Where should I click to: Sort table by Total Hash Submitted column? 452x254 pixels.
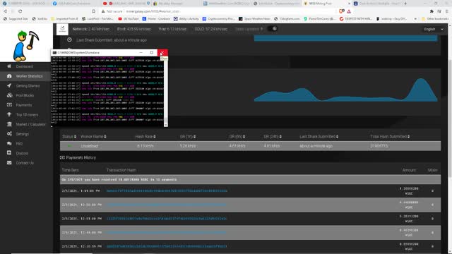pyautogui.click(x=408, y=136)
